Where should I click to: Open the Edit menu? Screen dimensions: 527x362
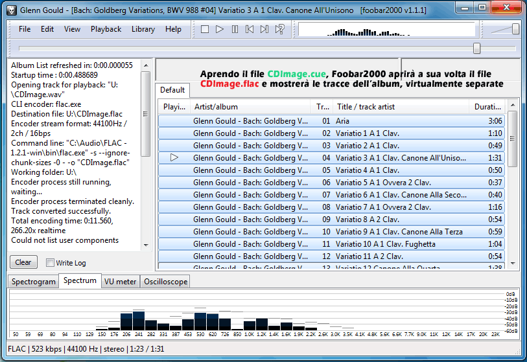click(x=47, y=29)
